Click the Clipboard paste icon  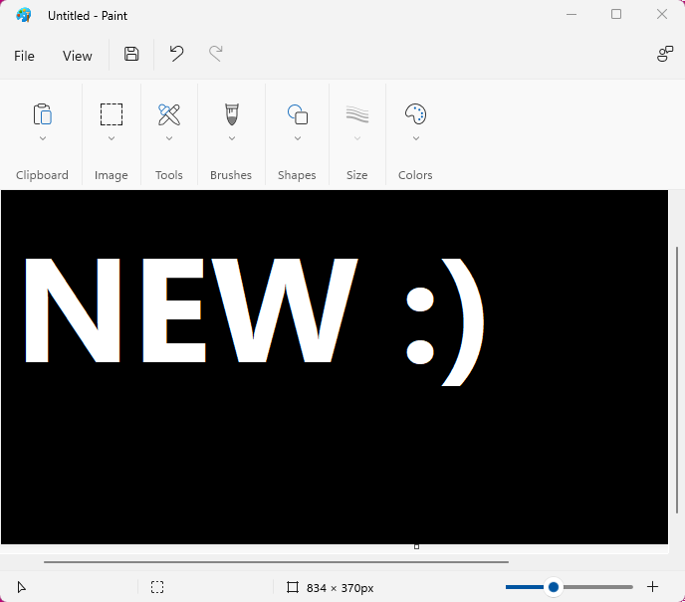click(42, 113)
